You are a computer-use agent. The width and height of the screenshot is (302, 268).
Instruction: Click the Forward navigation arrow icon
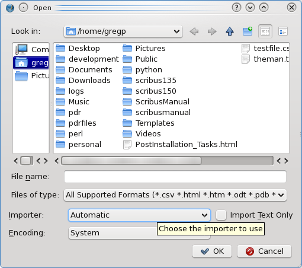coord(212,31)
